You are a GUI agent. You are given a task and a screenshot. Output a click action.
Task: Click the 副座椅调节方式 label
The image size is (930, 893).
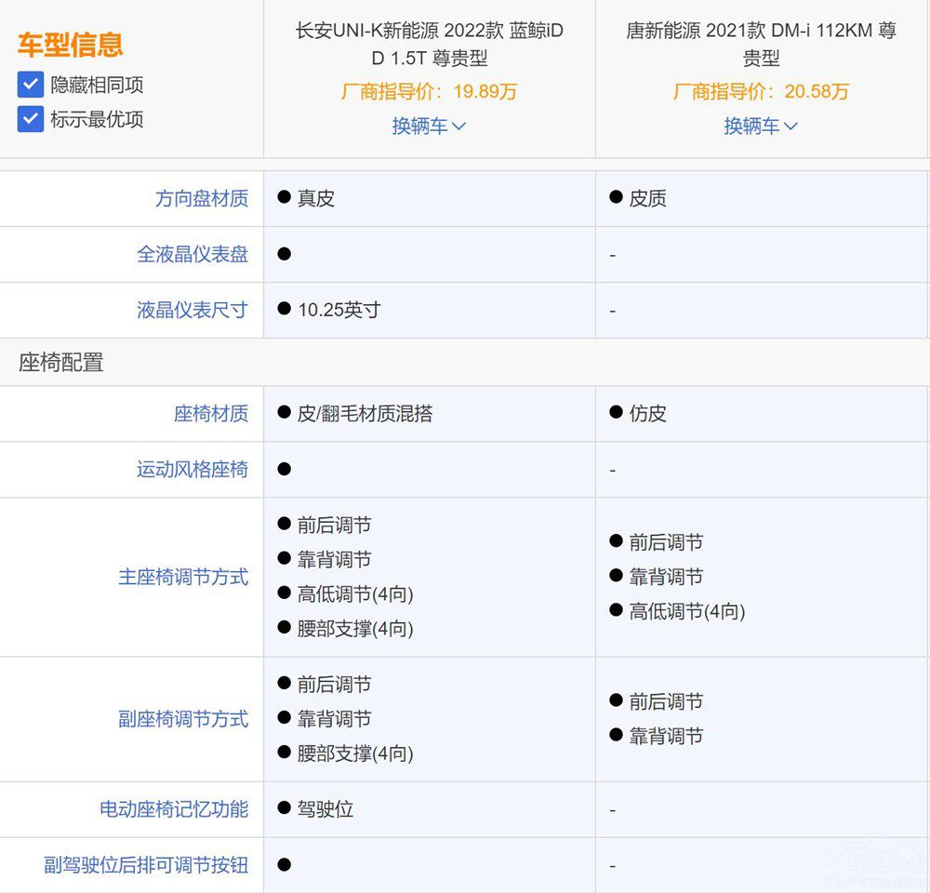[x=182, y=719]
